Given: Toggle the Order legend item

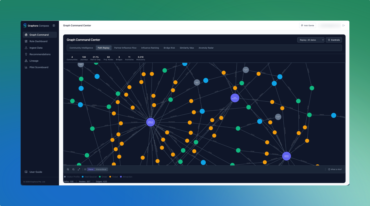Looking at the screenshot, I should pyautogui.click(x=103, y=177).
